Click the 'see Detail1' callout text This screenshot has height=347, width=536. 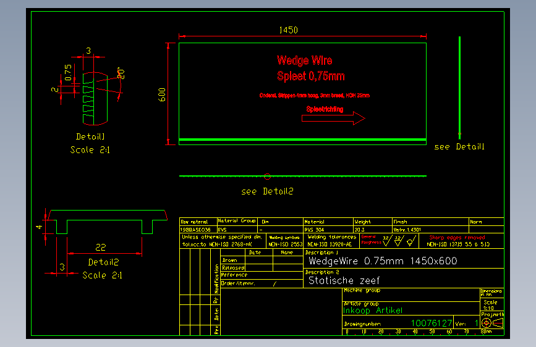pyautogui.click(x=459, y=147)
